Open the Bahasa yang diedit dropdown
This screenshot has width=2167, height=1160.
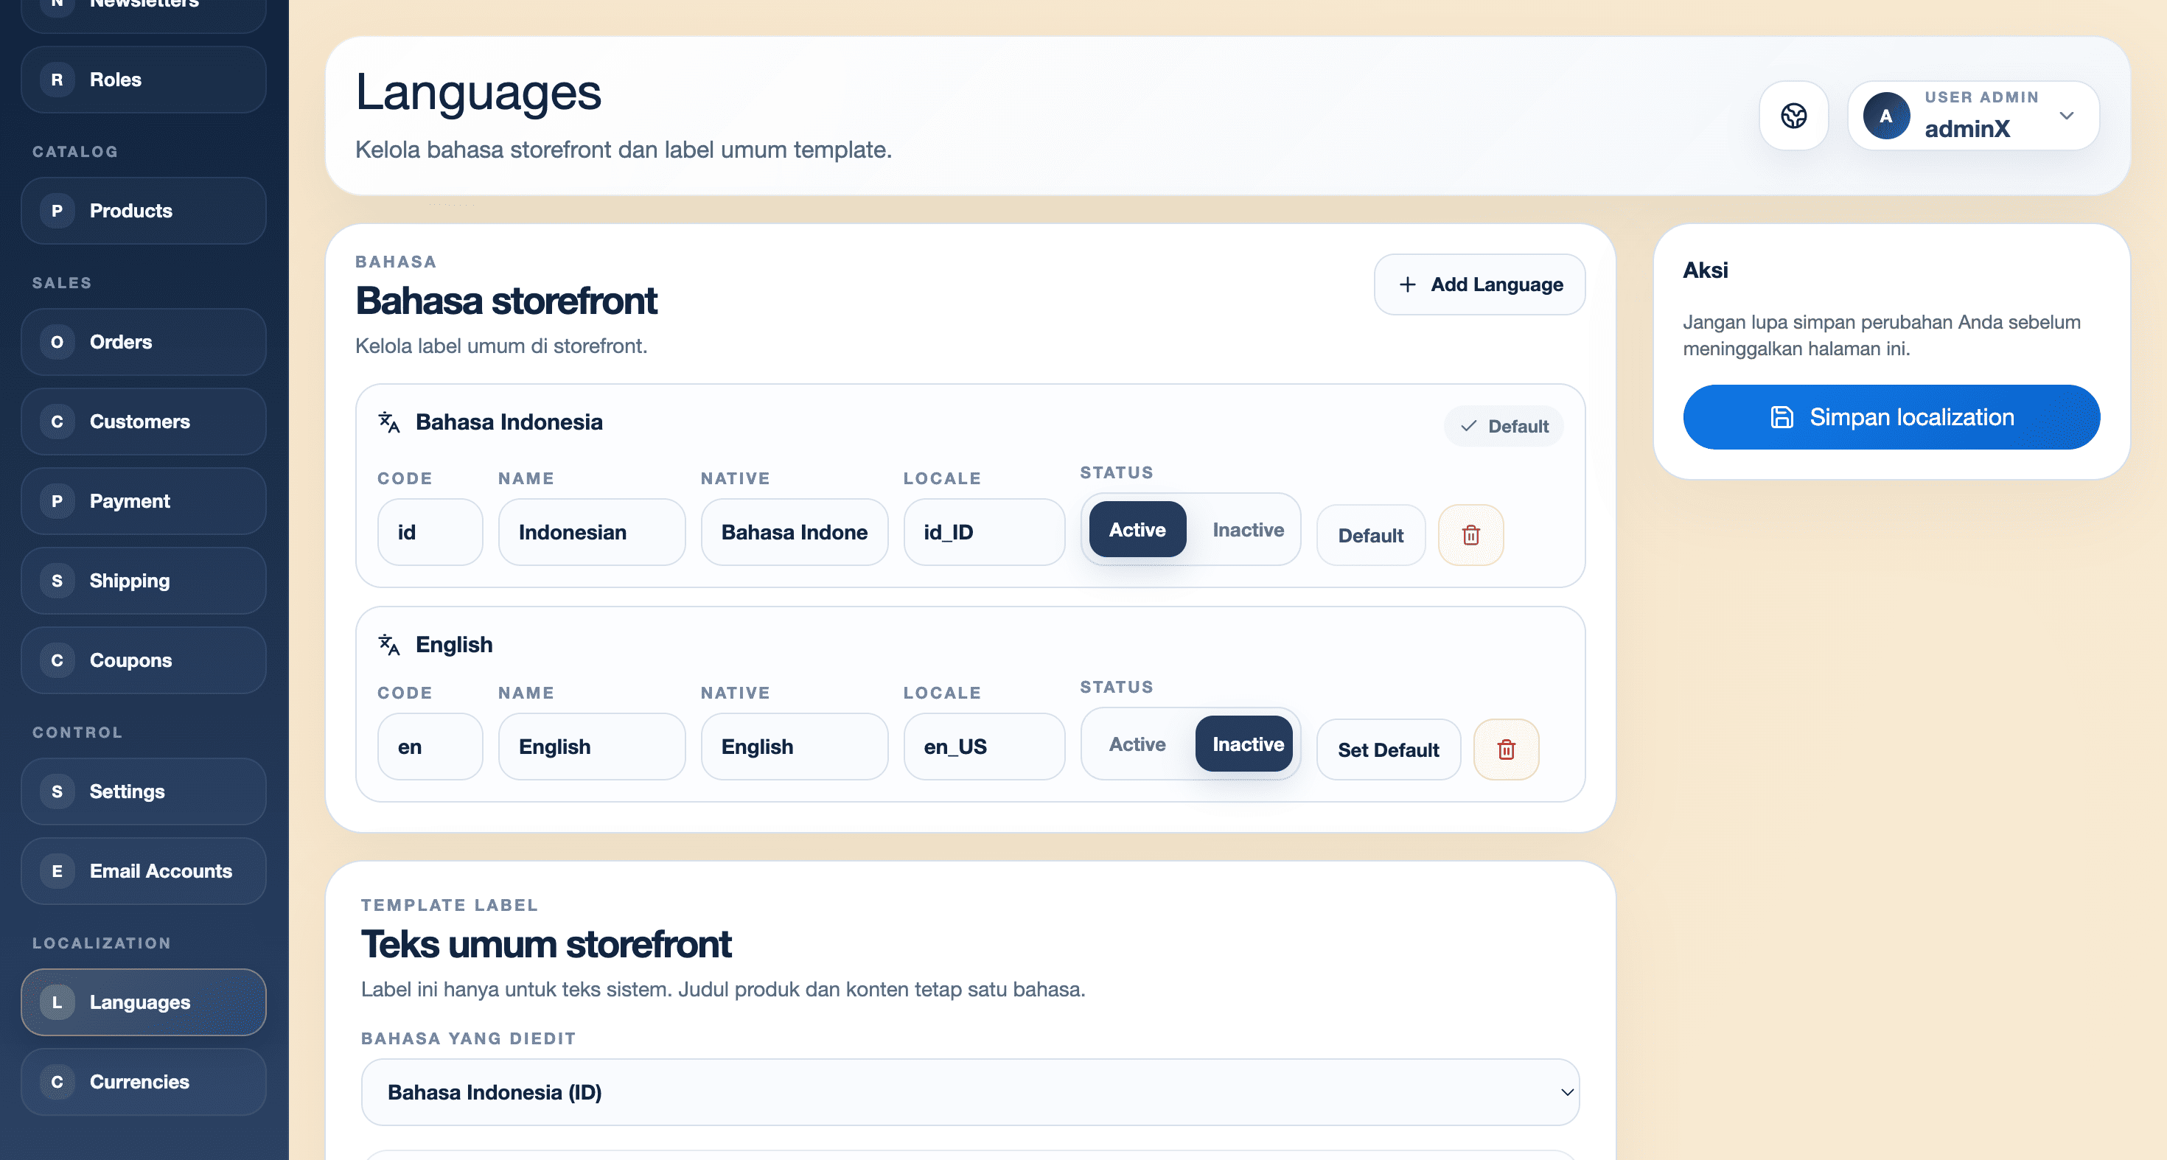(970, 1092)
